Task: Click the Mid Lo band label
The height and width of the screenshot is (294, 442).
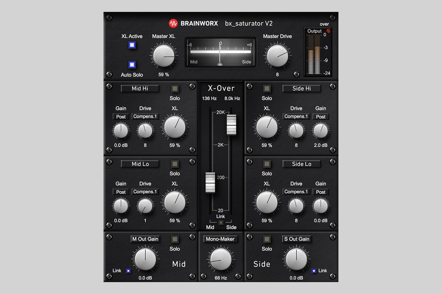Action: 140,164
